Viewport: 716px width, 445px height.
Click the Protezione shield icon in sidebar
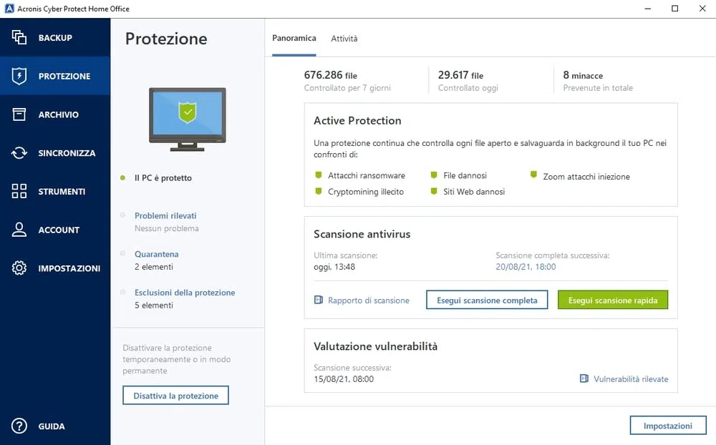pos(19,76)
